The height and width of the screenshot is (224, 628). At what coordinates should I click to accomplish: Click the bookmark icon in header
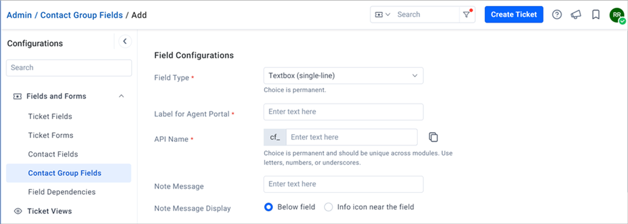point(596,15)
